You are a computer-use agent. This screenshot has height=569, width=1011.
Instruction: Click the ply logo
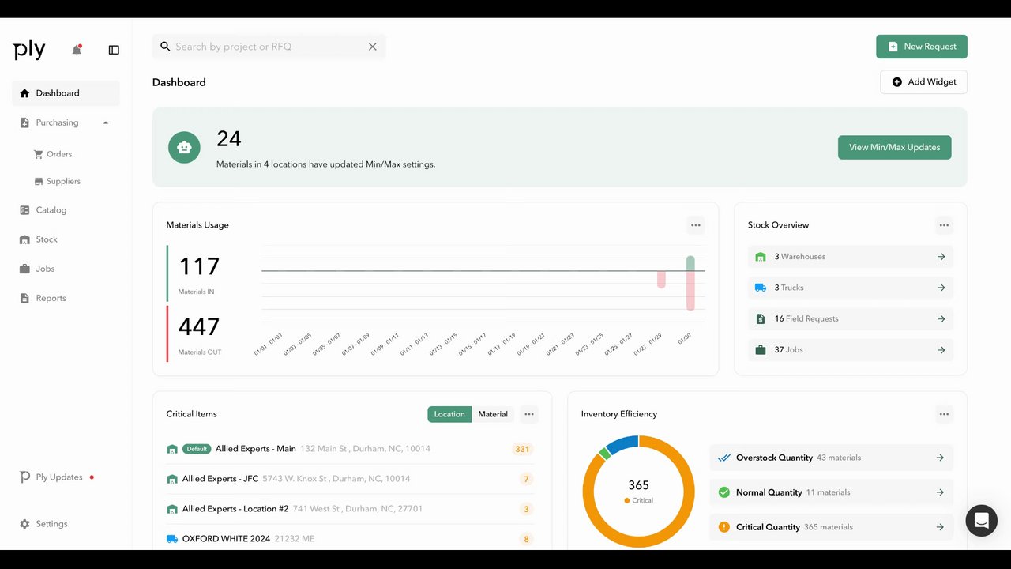[x=29, y=50]
